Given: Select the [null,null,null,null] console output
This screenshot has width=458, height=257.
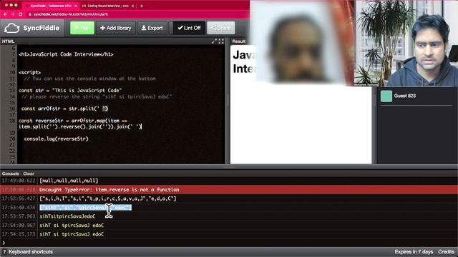Looking at the screenshot, I should pos(69,181).
